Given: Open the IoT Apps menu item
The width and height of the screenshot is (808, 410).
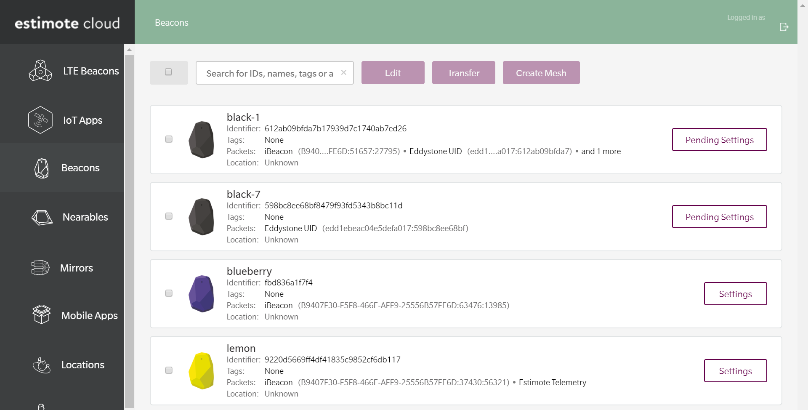Looking at the screenshot, I should point(82,120).
